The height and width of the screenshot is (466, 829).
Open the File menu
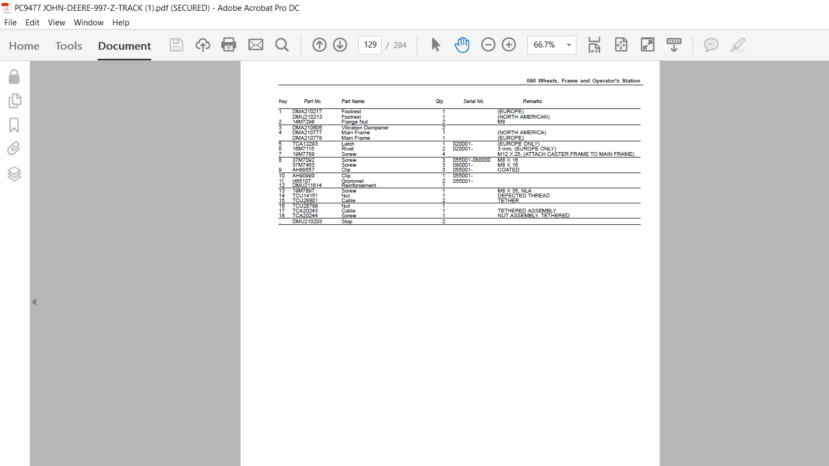click(x=10, y=23)
